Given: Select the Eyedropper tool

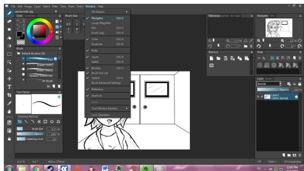Looking at the screenshot, I should [9, 103].
